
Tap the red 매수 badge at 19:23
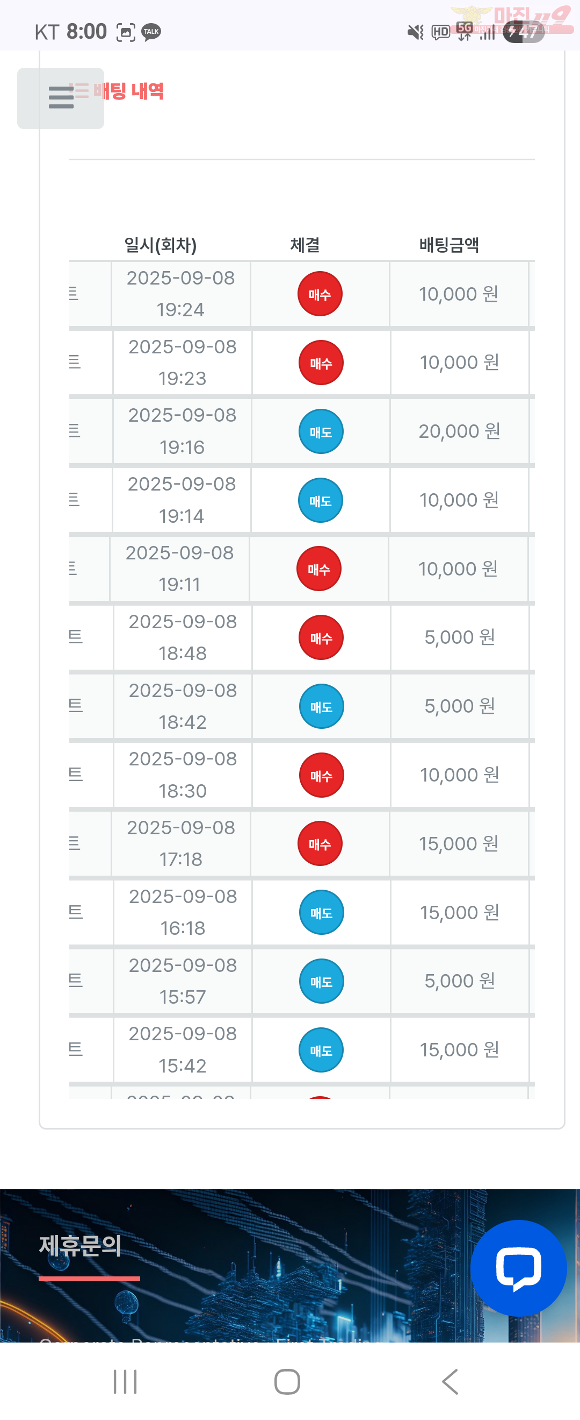pyautogui.click(x=321, y=363)
